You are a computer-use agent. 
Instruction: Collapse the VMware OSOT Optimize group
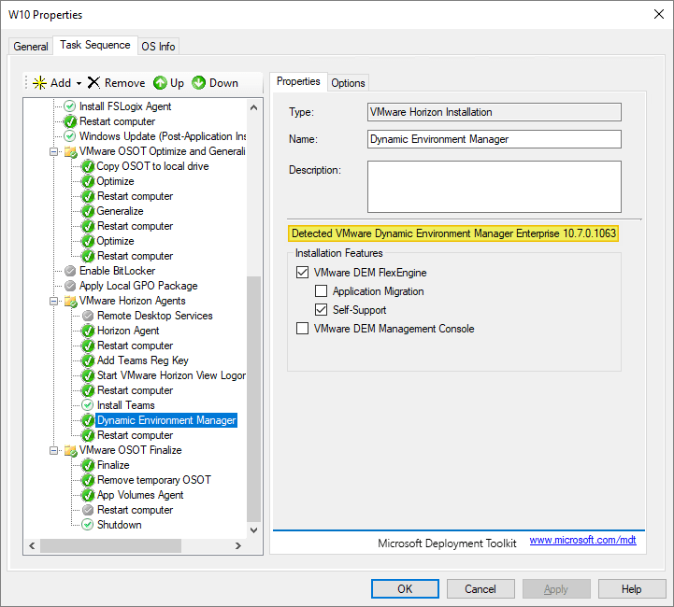pos(55,151)
